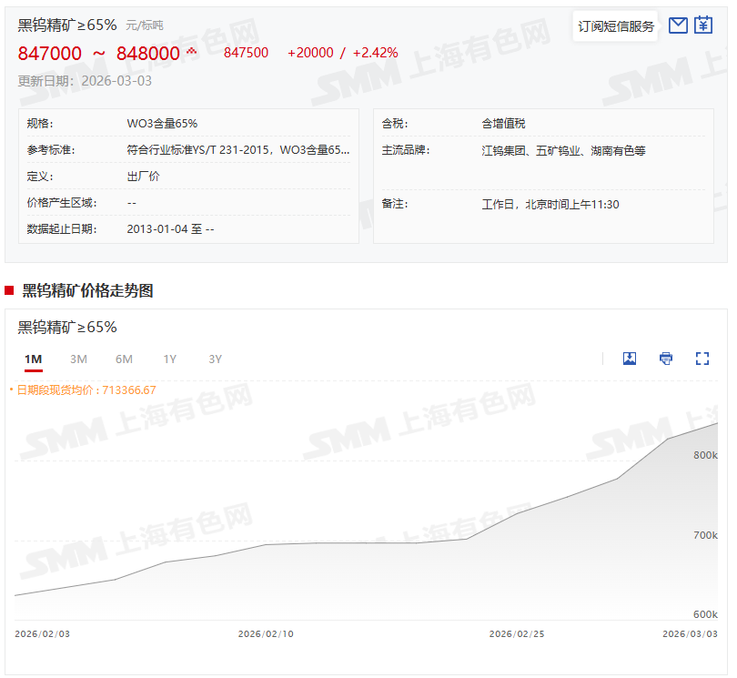737x678 pixels.
Task: Select the 1M time range tab
Action: coord(34,359)
